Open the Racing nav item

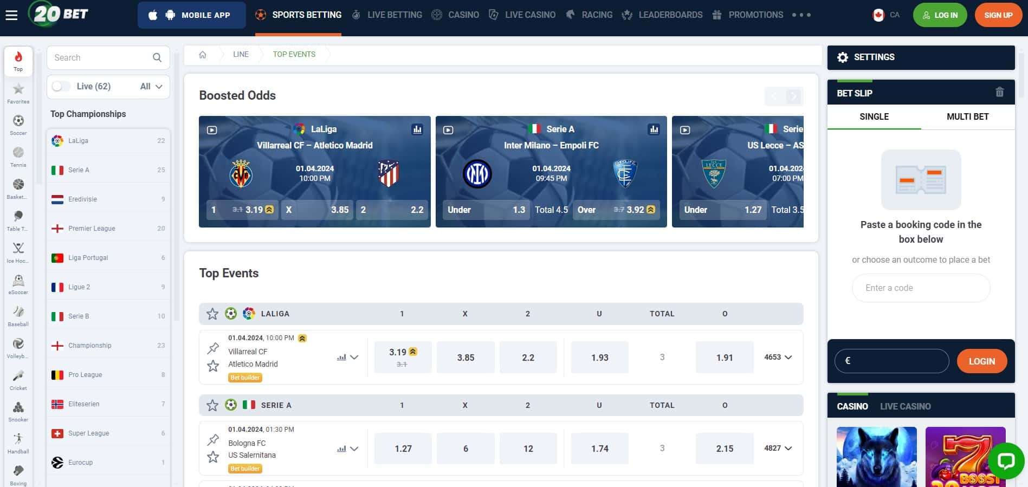[589, 15]
